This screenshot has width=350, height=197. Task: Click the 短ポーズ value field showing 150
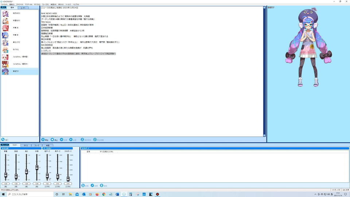(x=47, y=184)
